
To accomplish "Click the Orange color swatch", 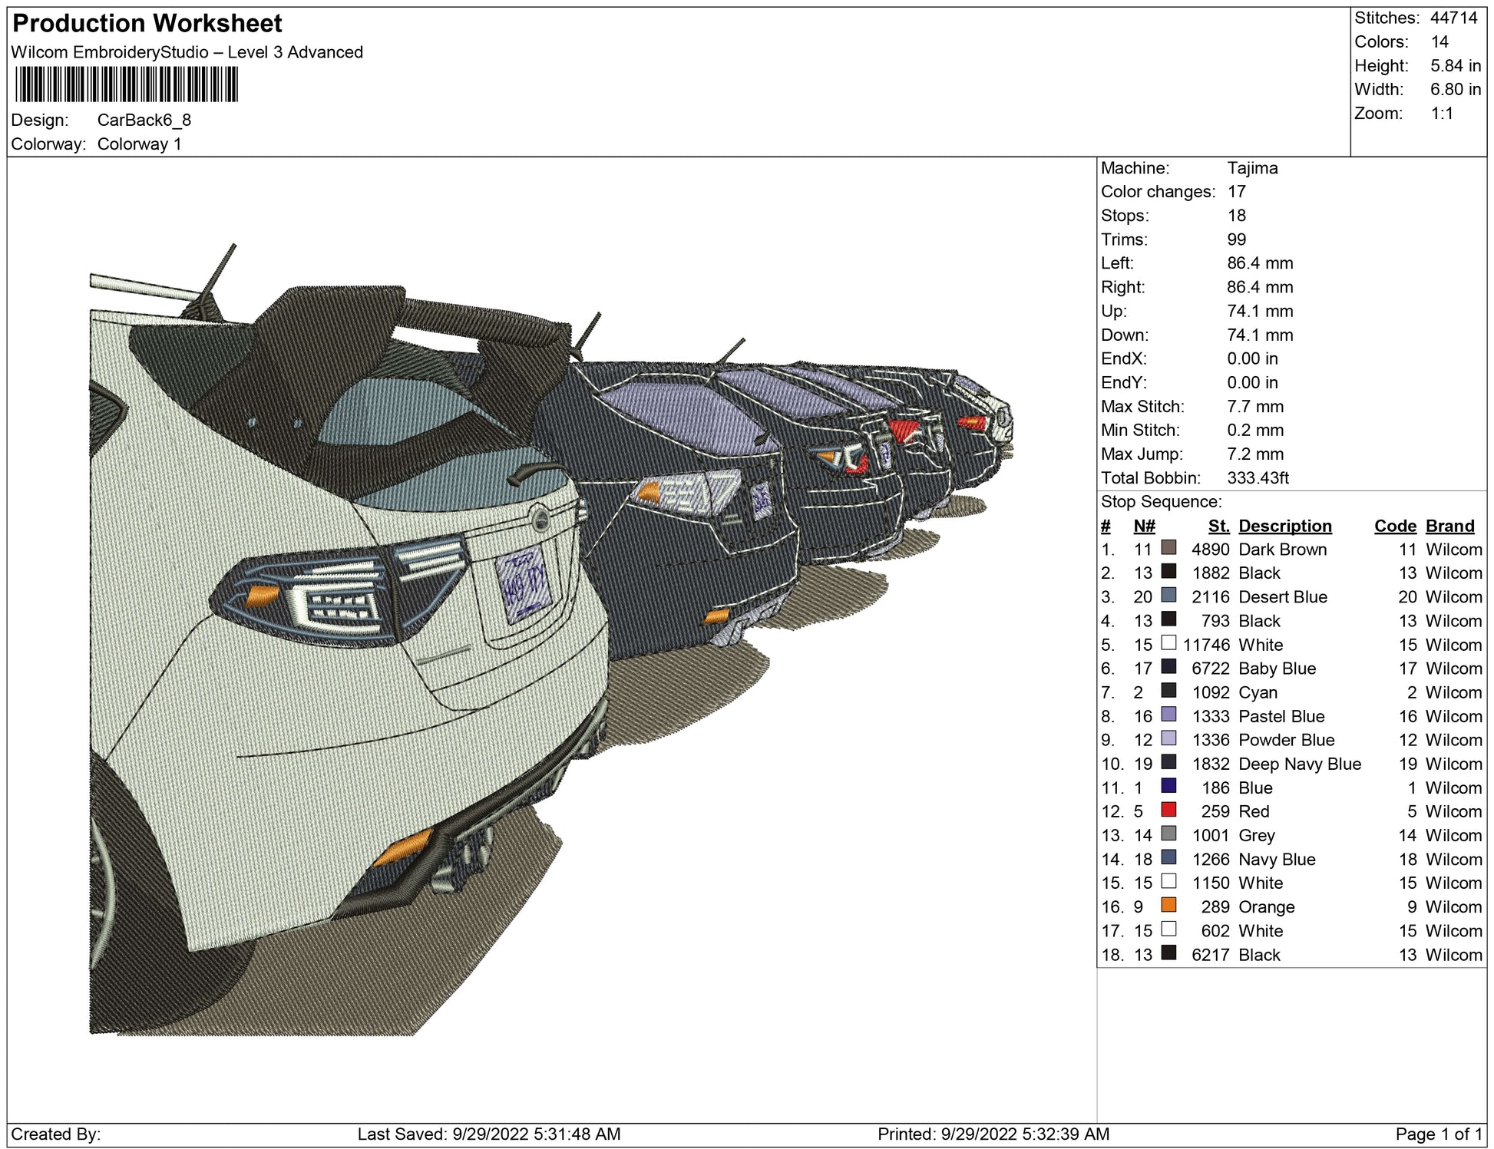I will point(1168,905).
